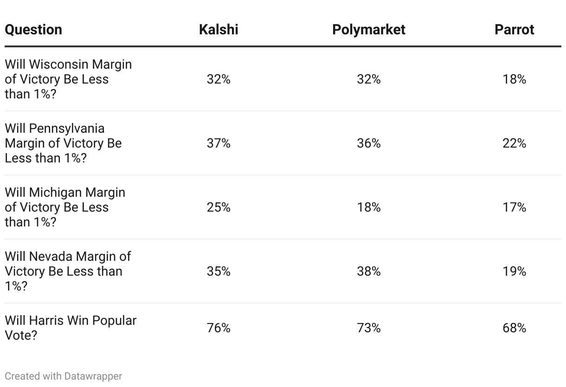
Task: Select Parrot's 68% popular vote value
Action: [x=515, y=328]
